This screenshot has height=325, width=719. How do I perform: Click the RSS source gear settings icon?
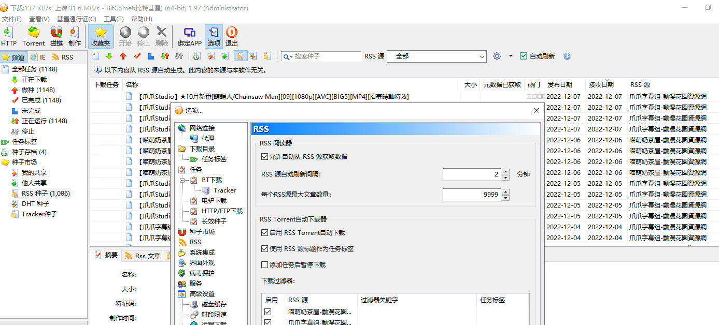coord(497,56)
